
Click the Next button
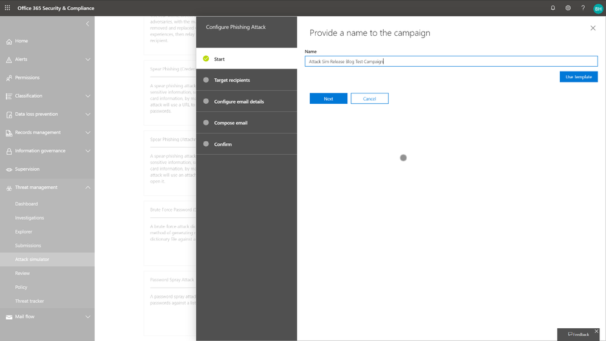click(x=329, y=98)
